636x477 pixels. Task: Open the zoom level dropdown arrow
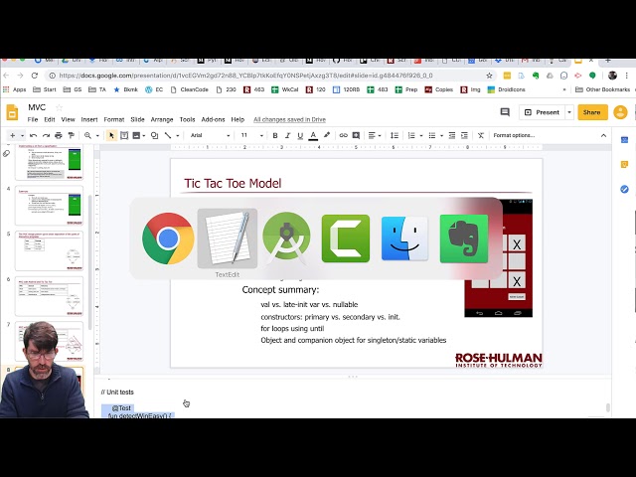tap(97, 135)
